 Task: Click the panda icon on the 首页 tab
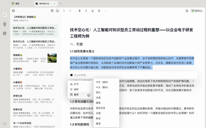[x=13, y=3]
